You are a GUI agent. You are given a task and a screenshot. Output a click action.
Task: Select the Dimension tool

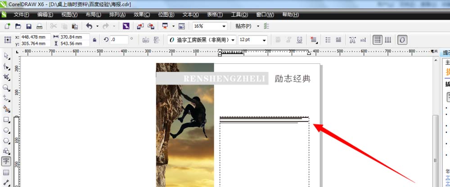click(x=6, y=183)
